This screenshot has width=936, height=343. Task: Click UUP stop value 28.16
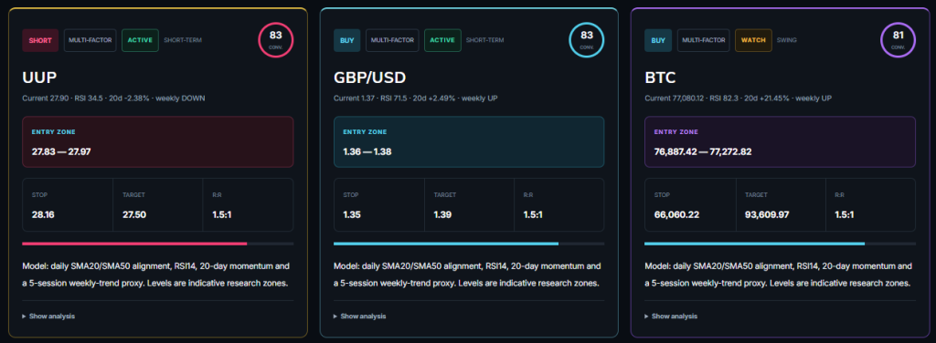(43, 214)
